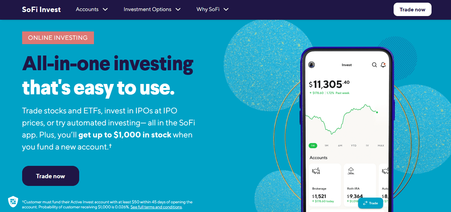The height and width of the screenshot is (212, 451).
Task: Click the Trade now hero button
Action: point(50,176)
